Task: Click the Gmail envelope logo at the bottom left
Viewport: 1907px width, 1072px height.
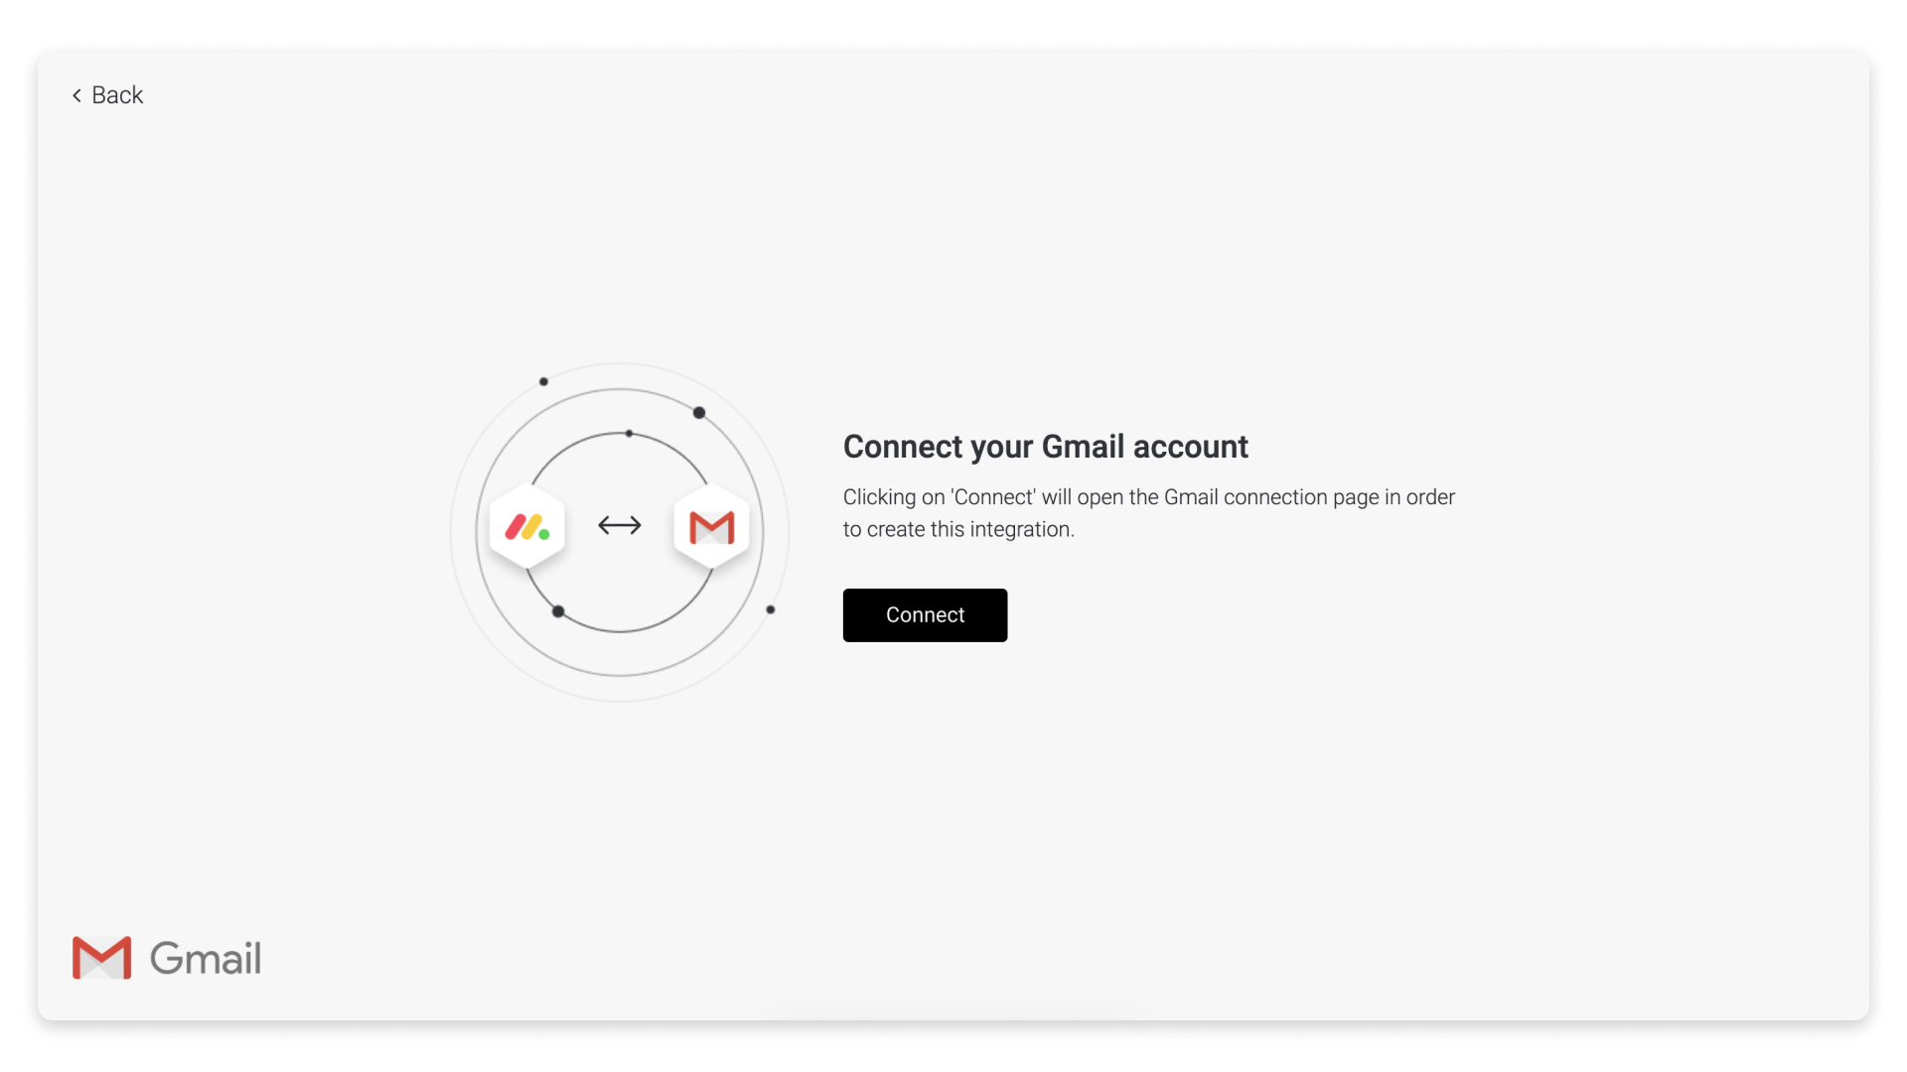Action: coord(101,958)
